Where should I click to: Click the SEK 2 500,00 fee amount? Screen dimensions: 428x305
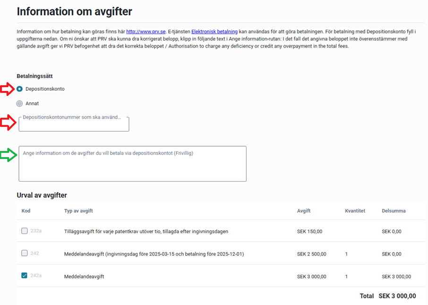point(311,254)
